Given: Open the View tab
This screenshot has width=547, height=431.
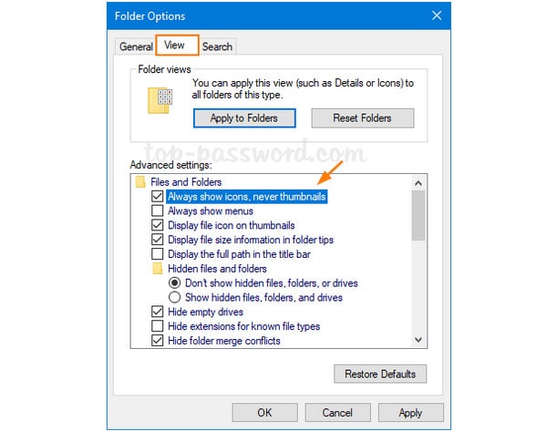Looking at the screenshot, I should (x=177, y=45).
